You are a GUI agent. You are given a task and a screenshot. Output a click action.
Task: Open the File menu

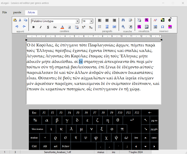click(5, 12)
